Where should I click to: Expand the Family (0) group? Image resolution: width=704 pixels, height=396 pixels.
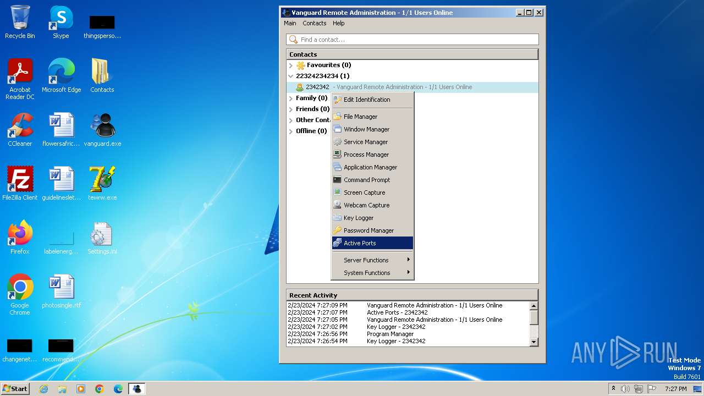(x=291, y=98)
